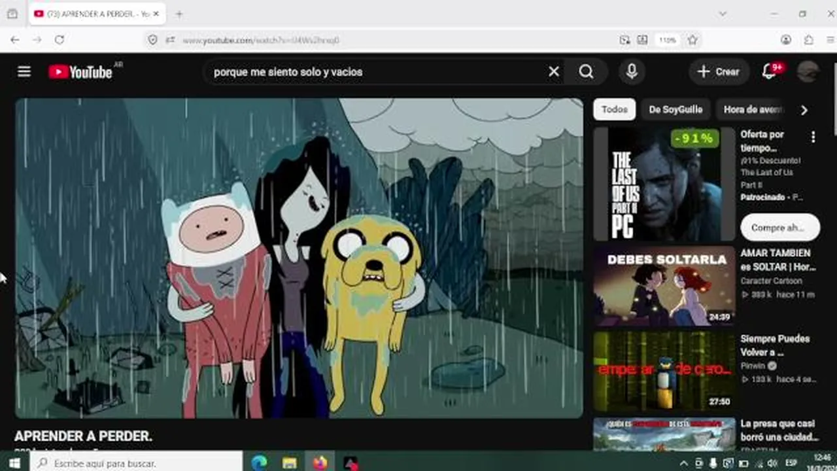This screenshot has height=471, width=837.
Task: Open File Explorer from taskbar
Action: click(x=290, y=462)
